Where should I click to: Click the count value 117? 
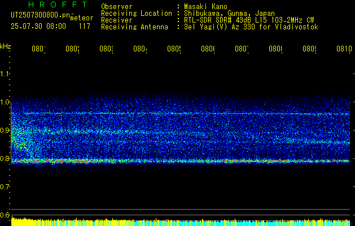pyautogui.click(x=85, y=26)
